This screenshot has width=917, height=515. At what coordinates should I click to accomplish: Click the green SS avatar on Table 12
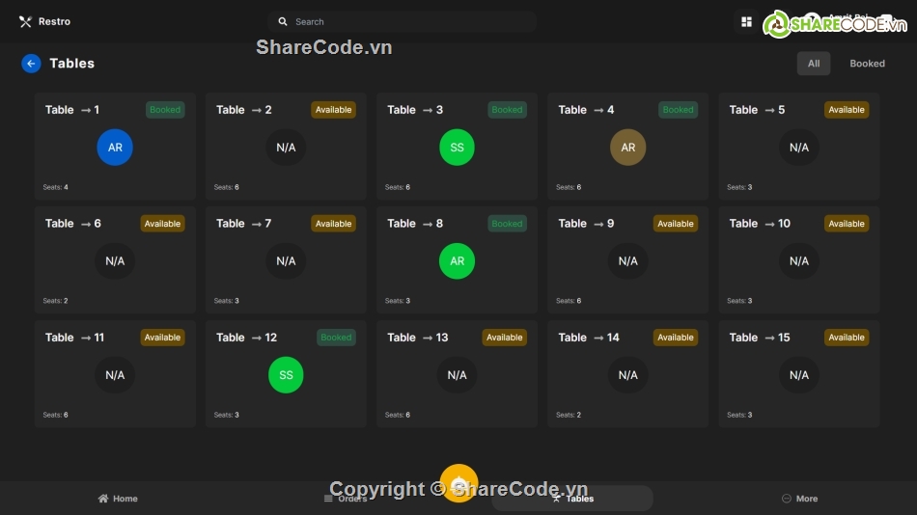[286, 375]
